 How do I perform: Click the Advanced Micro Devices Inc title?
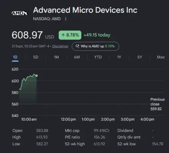pos(85,10)
